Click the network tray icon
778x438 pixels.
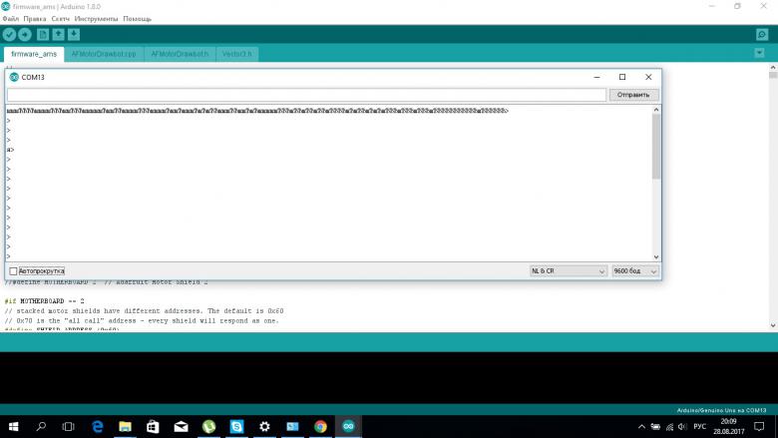point(669,427)
